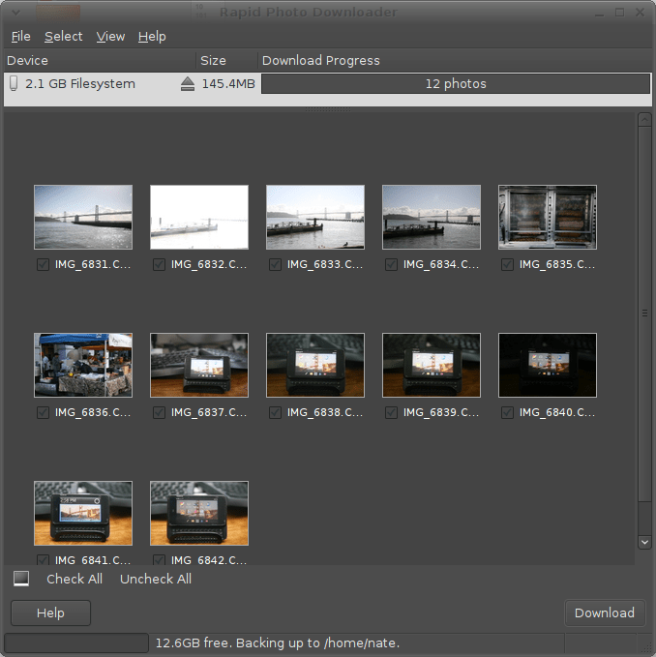Select the IMG_6837 phone thumbnail
Viewport: 656px width, 657px height.
[199, 365]
